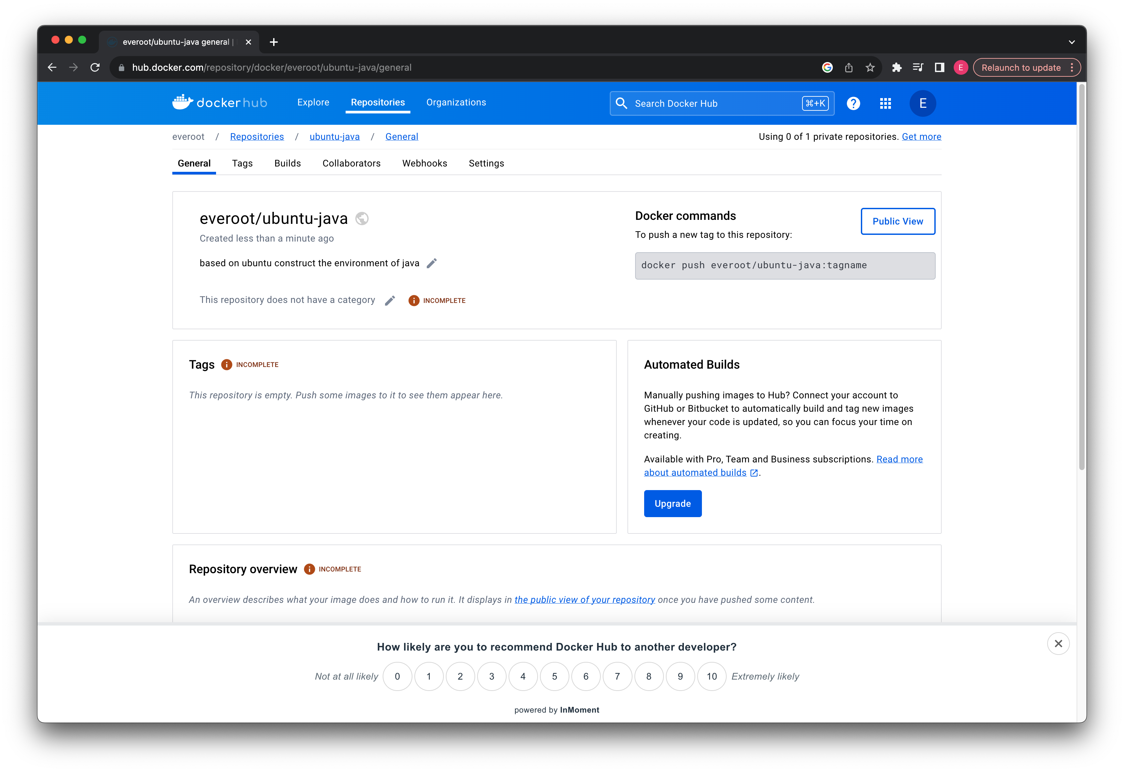Click the Google icon in the address bar

[x=827, y=68]
